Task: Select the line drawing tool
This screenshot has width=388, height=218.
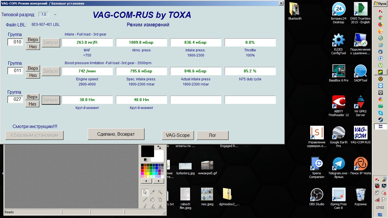Action: 145,200
